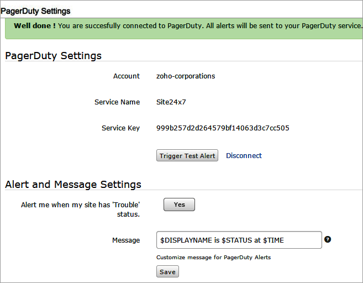The width and height of the screenshot is (363, 283).
Task: Click the PagerDuty Settings window title
Action: [35, 11]
